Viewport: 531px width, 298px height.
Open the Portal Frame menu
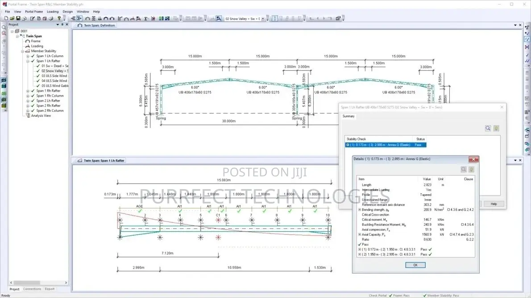(34, 12)
